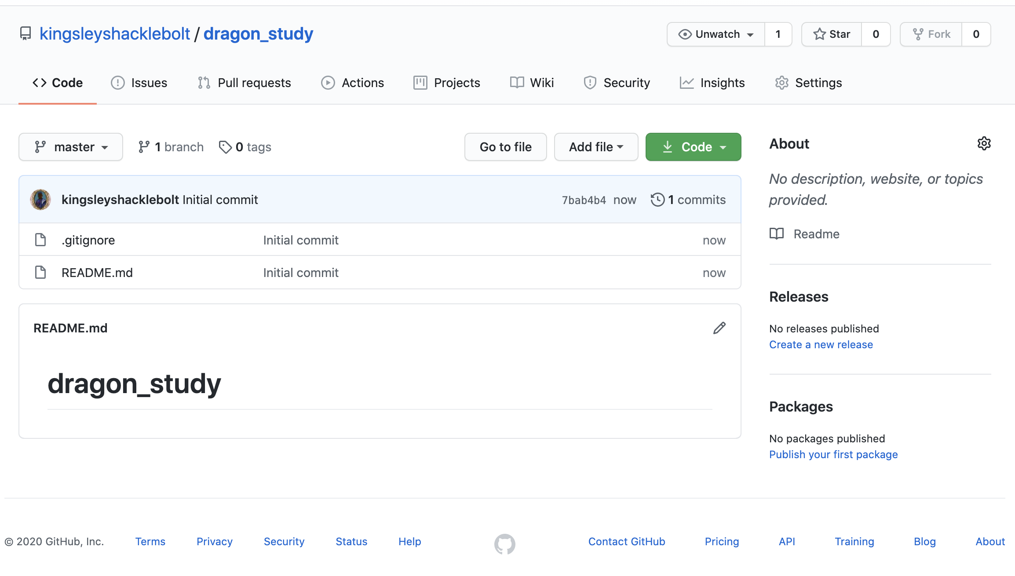Star the dragon_study repository
This screenshot has height=576, width=1015.
pyautogui.click(x=832, y=34)
